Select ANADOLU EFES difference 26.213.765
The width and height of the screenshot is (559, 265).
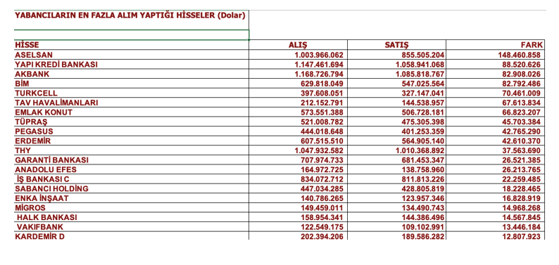coord(495,169)
